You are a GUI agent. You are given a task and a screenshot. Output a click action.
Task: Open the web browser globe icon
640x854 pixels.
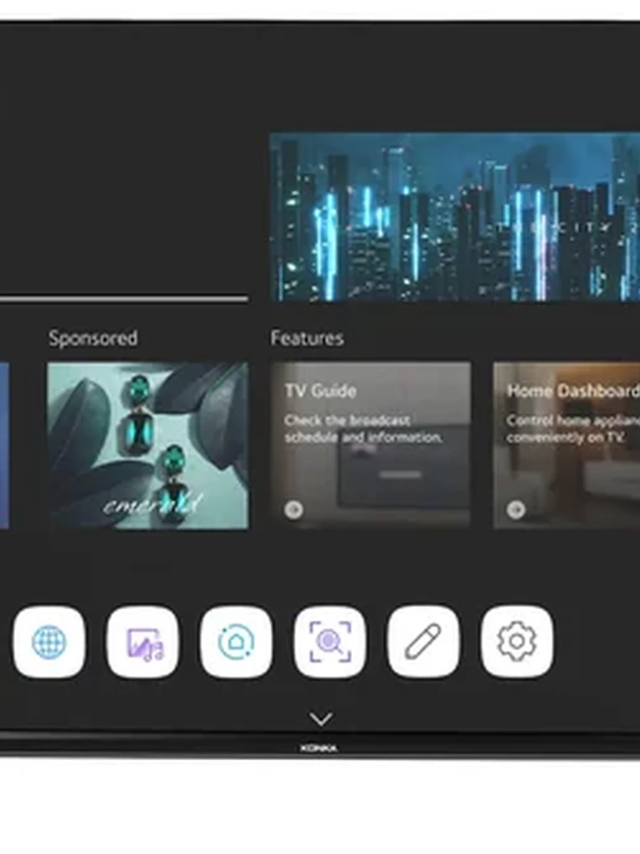49,642
